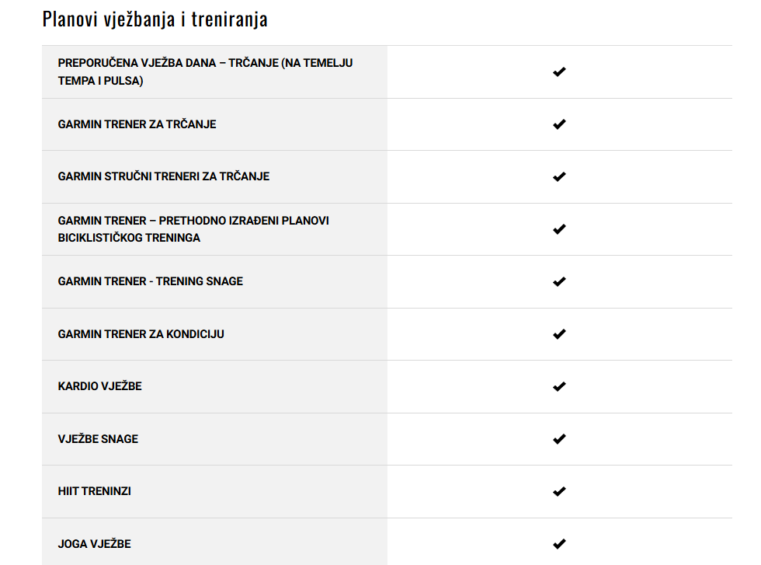761x565 pixels.
Task: Select the Garmin trener za trčanje label
Action: [x=137, y=124]
